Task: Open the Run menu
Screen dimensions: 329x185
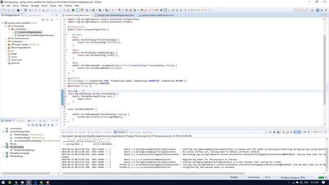Action: tap(60, 6)
